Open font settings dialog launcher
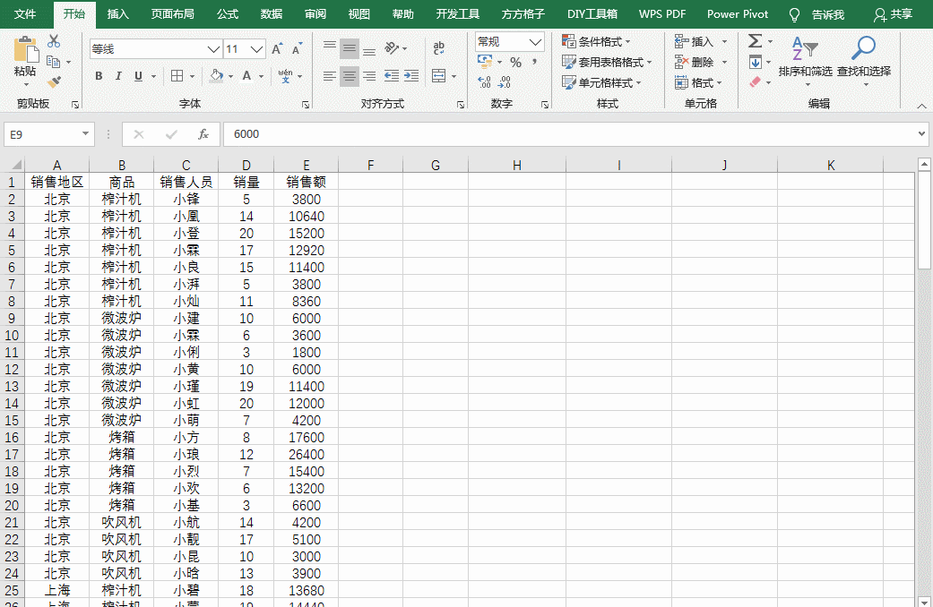The height and width of the screenshot is (607, 933). (x=306, y=105)
